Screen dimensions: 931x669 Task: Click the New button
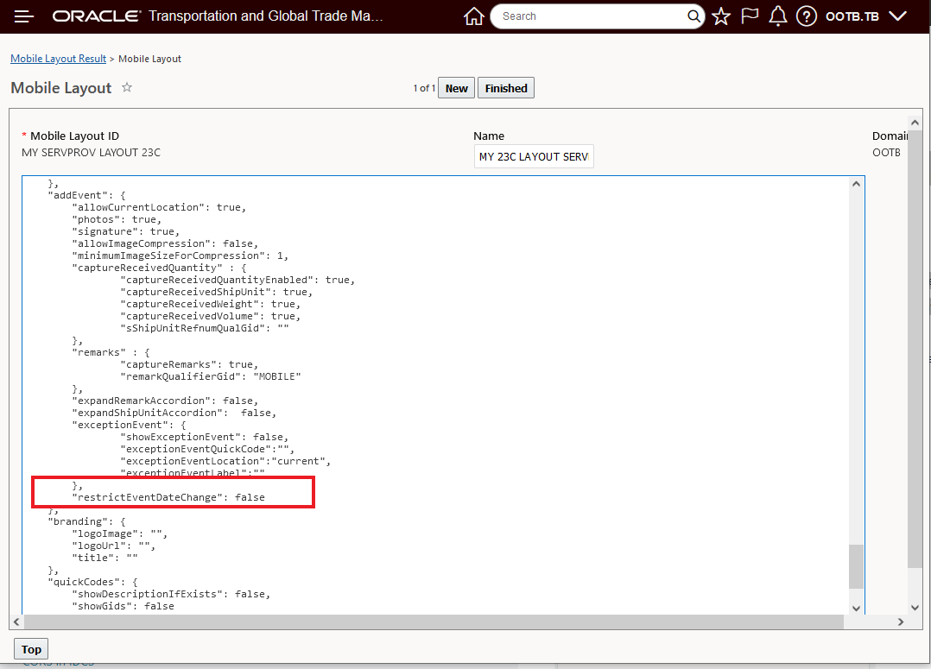pos(456,88)
